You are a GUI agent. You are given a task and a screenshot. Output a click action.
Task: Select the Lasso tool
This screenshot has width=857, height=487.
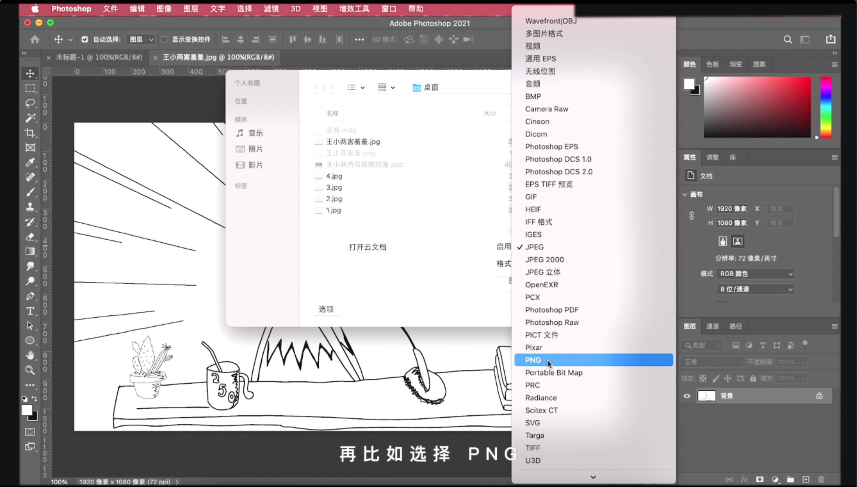pyautogui.click(x=30, y=103)
